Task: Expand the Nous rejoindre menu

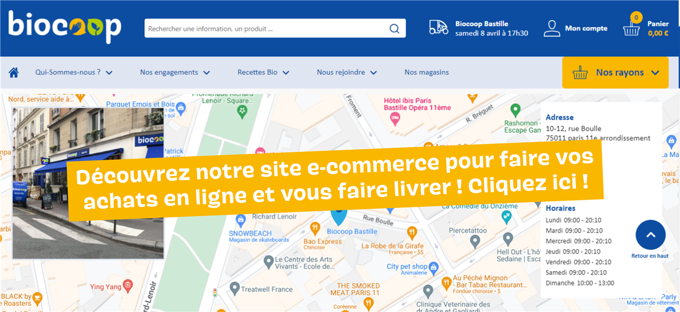Action: coord(346,72)
